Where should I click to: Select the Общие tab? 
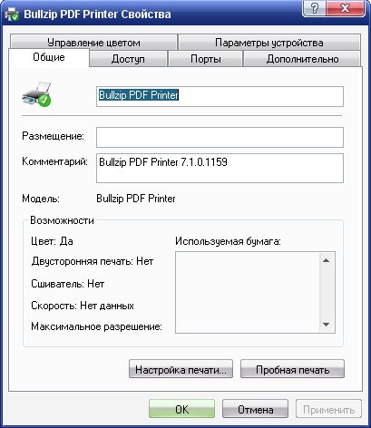(49, 57)
